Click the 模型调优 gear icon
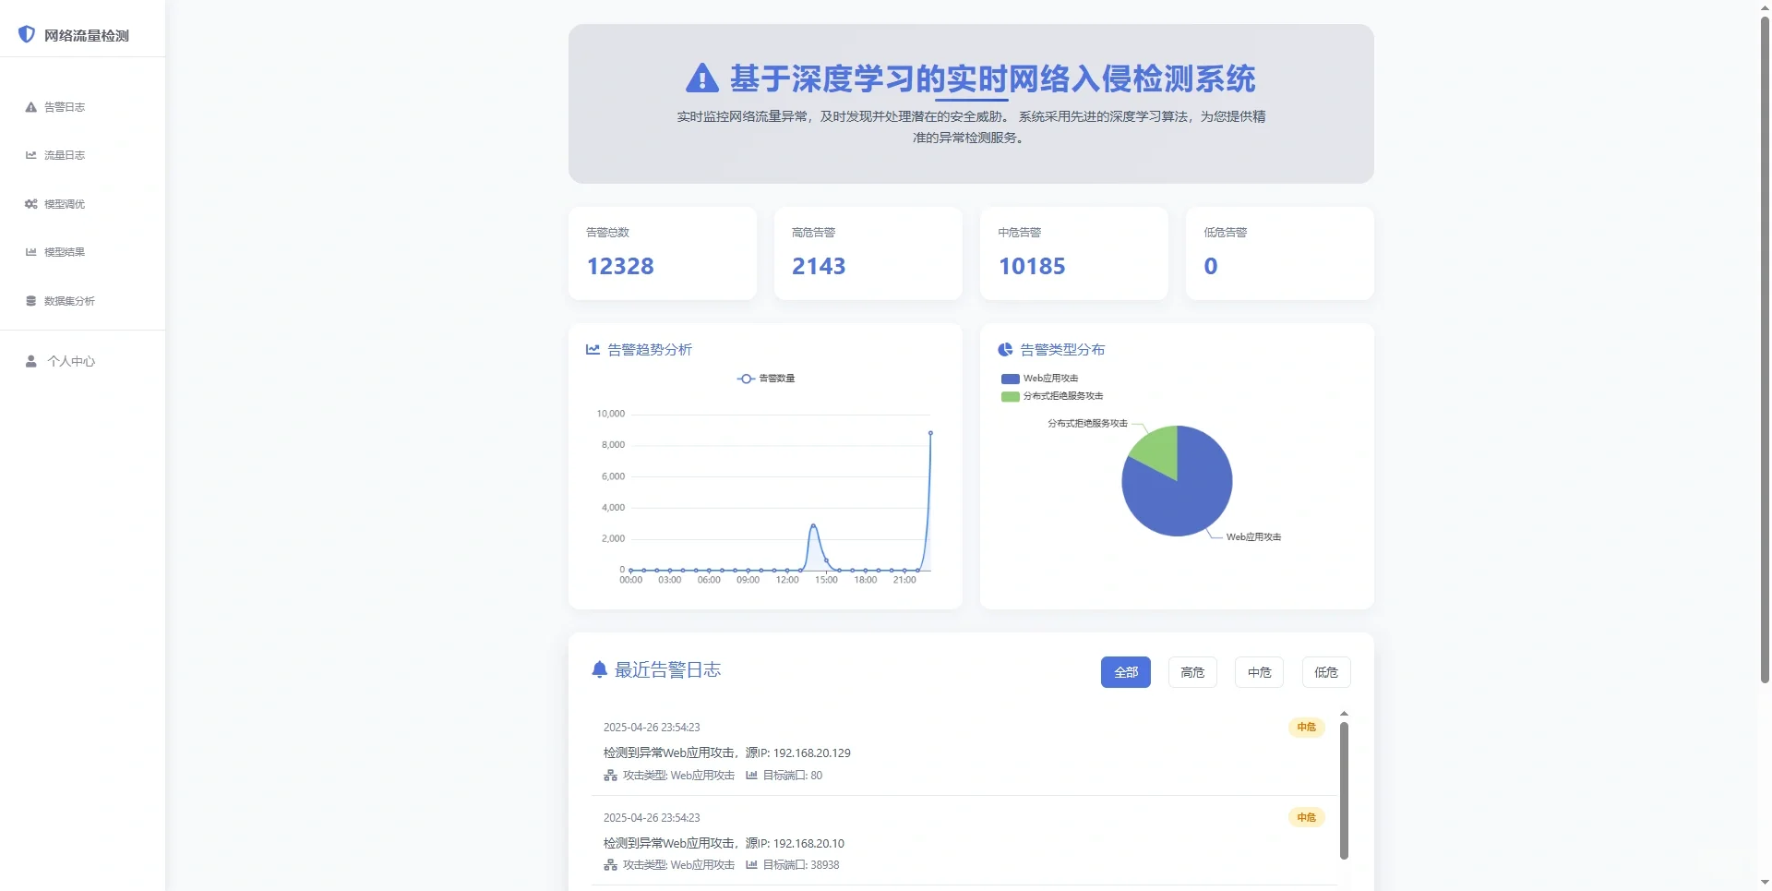This screenshot has width=1772, height=891. [31, 204]
